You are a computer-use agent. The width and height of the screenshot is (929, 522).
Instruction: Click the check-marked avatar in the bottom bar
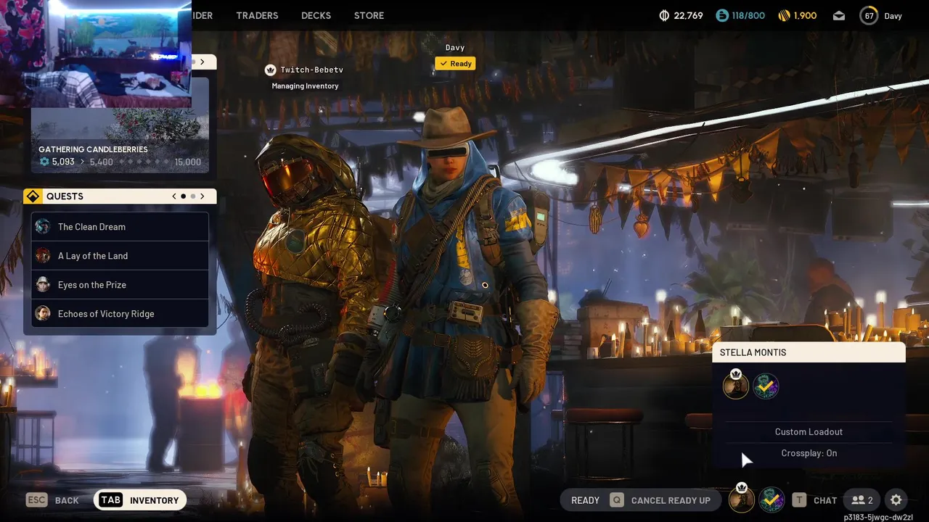[x=772, y=500]
